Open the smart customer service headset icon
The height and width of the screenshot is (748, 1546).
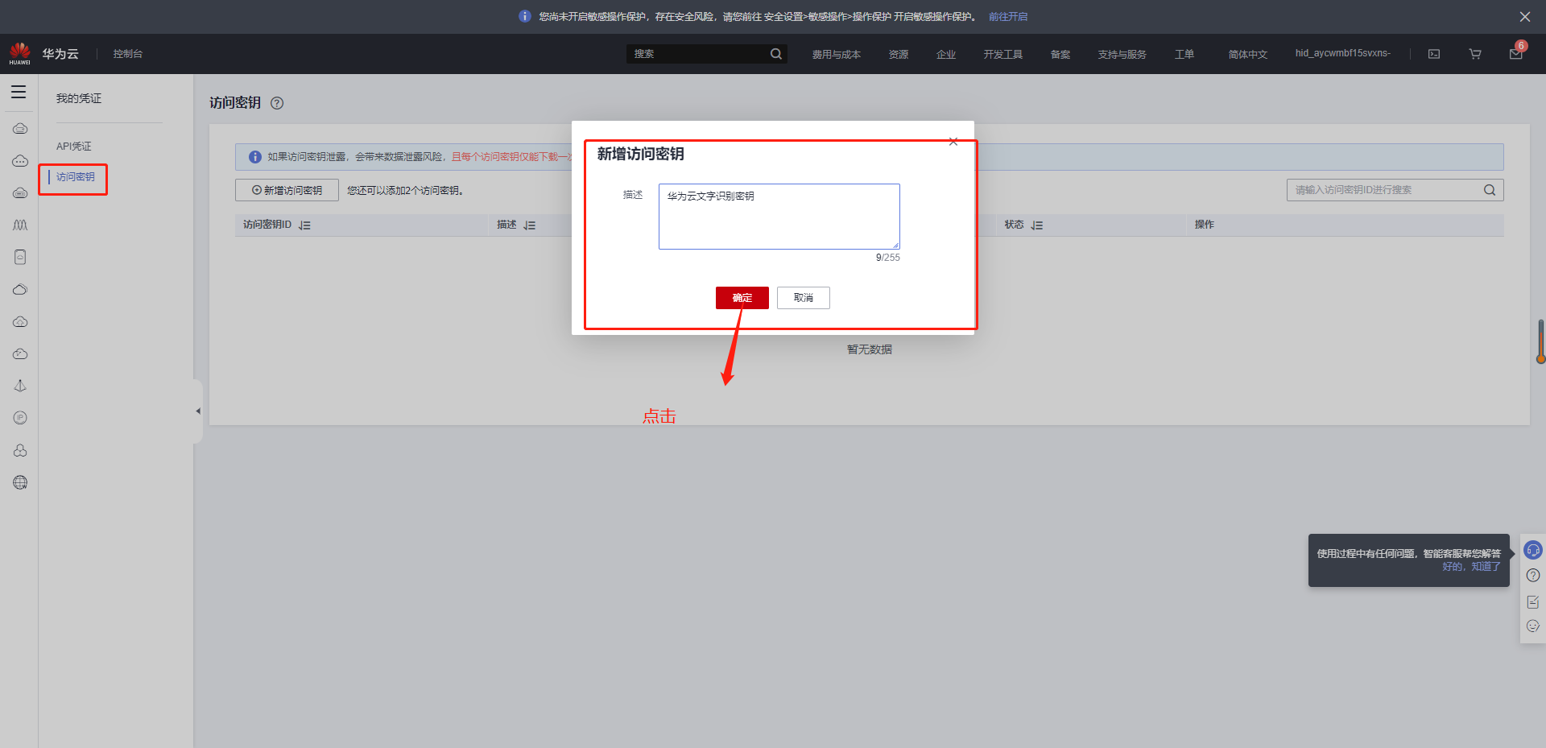1533,550
